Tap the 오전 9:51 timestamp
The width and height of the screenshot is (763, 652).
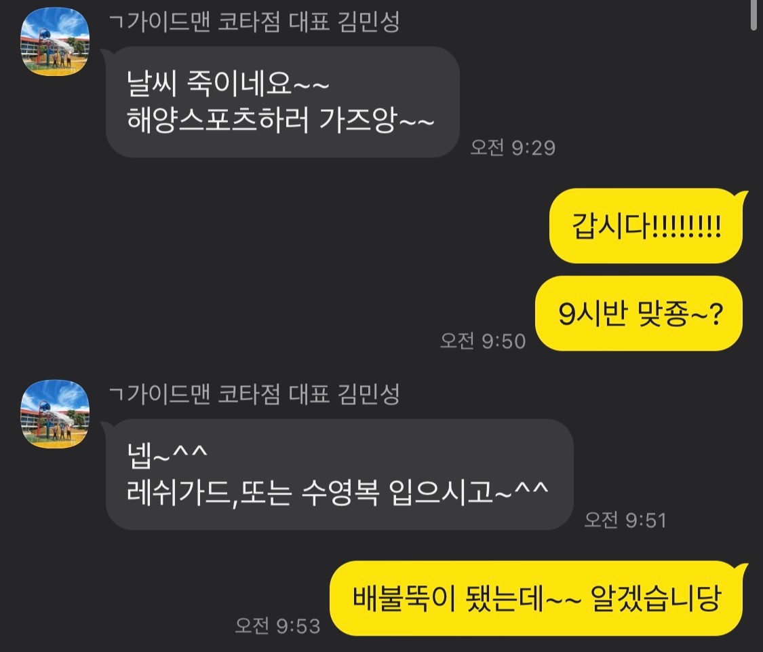(625, 520)
